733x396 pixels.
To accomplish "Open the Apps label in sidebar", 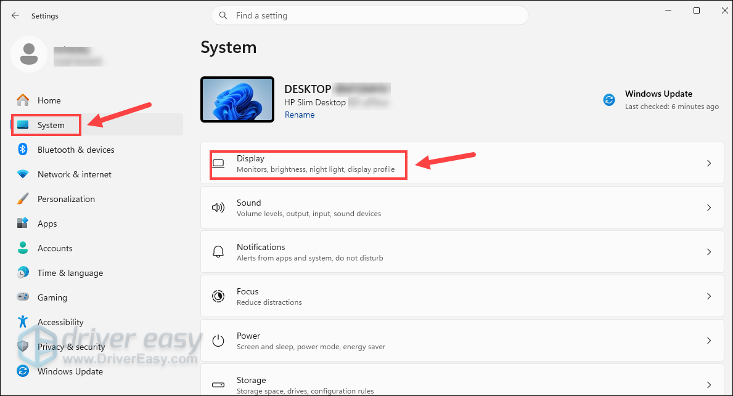I will tap(47, 224).
